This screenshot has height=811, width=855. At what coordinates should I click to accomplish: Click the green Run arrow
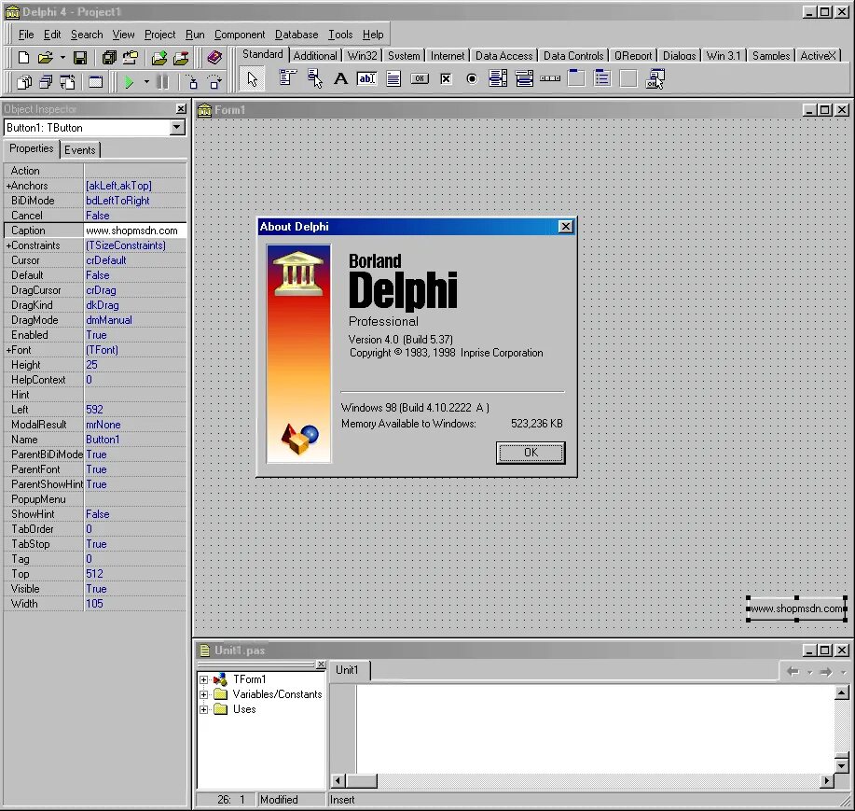tap(130, 82)
